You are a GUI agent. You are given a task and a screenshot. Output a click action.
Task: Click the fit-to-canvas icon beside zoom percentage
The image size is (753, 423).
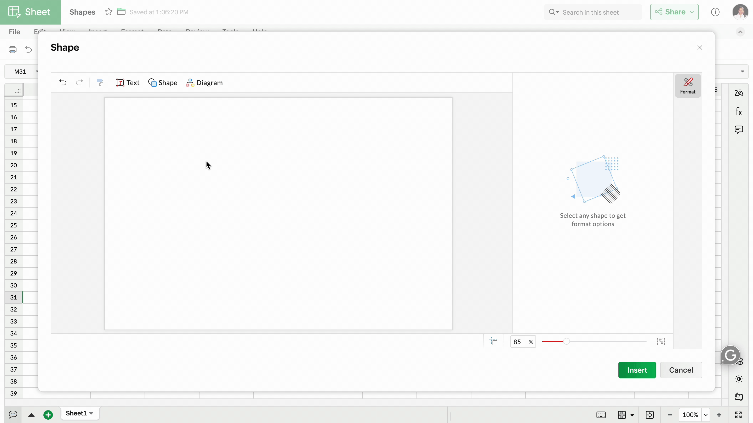click(494, 342)
